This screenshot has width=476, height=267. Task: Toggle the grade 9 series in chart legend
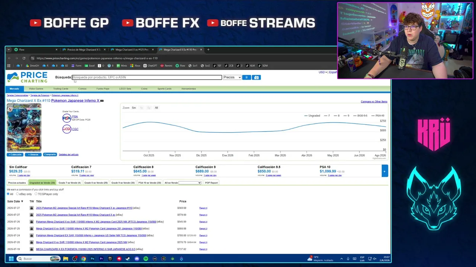(346, 116)
